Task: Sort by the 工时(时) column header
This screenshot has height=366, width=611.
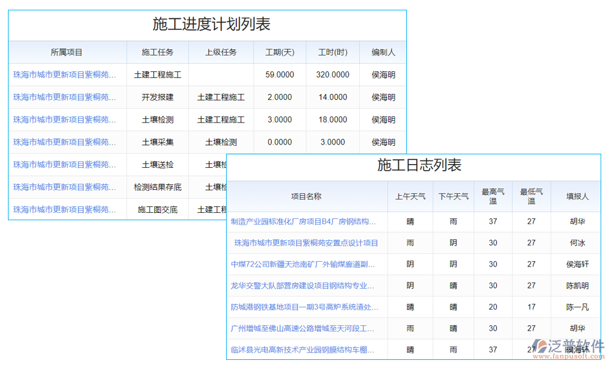Action: tap(332, 52)
